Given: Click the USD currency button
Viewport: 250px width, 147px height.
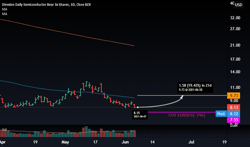Looking at the screenshot, I should point(238,5).
